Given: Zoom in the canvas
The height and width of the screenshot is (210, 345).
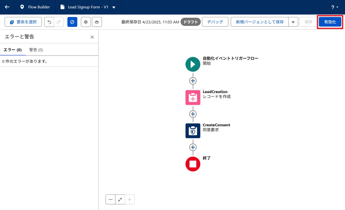Looking at the screenshot, I should click(130, 199).
